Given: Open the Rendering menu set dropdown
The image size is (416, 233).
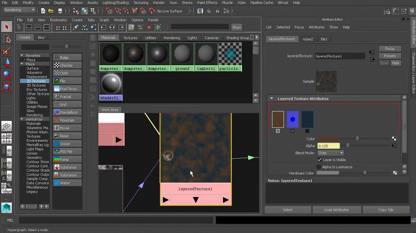Looking at the screenshot, I should click(19, 10).
